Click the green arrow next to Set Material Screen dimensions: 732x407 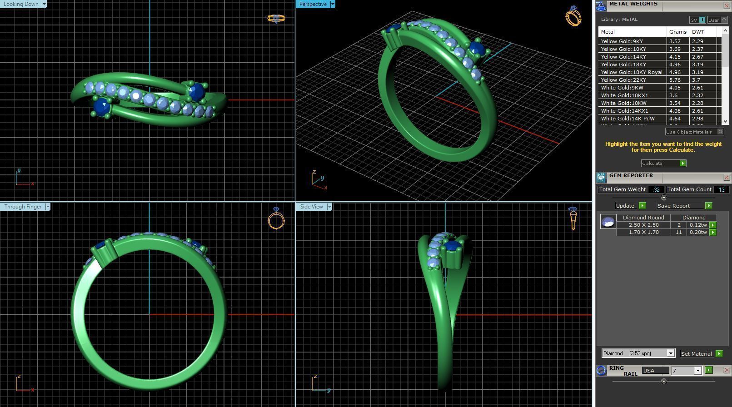coord(719,353)
